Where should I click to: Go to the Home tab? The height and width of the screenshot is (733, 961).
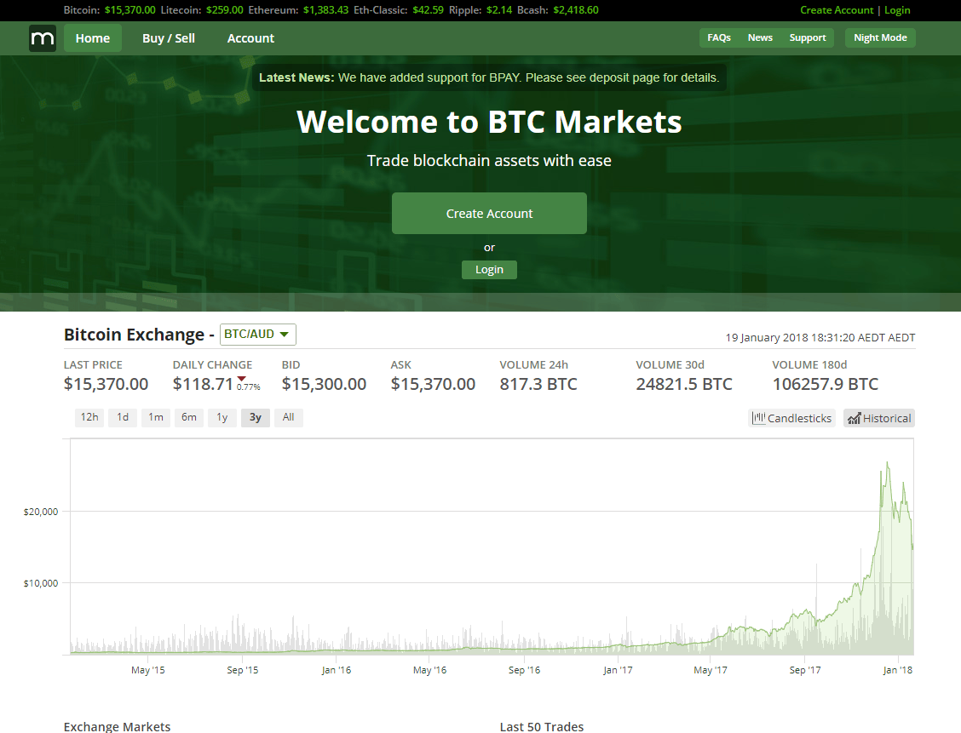[92, 37]
